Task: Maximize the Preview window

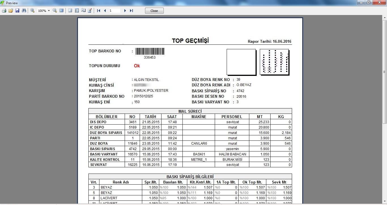Action: [369, 3]
